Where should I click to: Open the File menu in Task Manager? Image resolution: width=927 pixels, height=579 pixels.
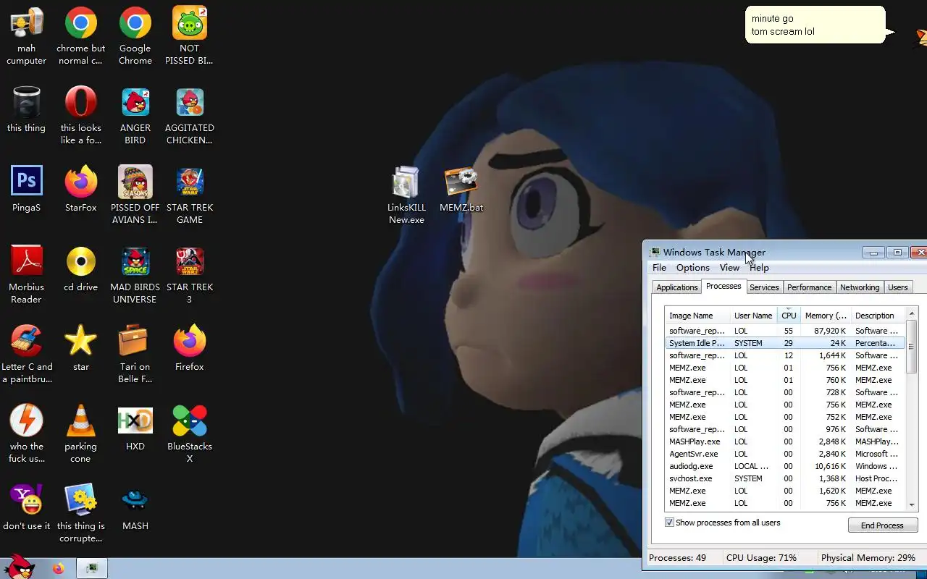click(659, 268)
